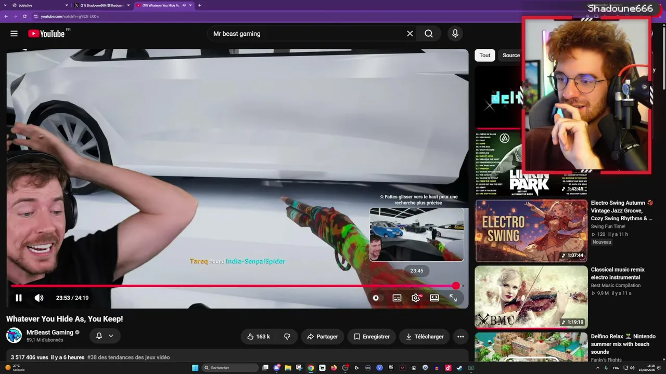Open the Electro Swing Autumn video thumbnail
This screenshot has width=666, height=374.
[531, 231]
